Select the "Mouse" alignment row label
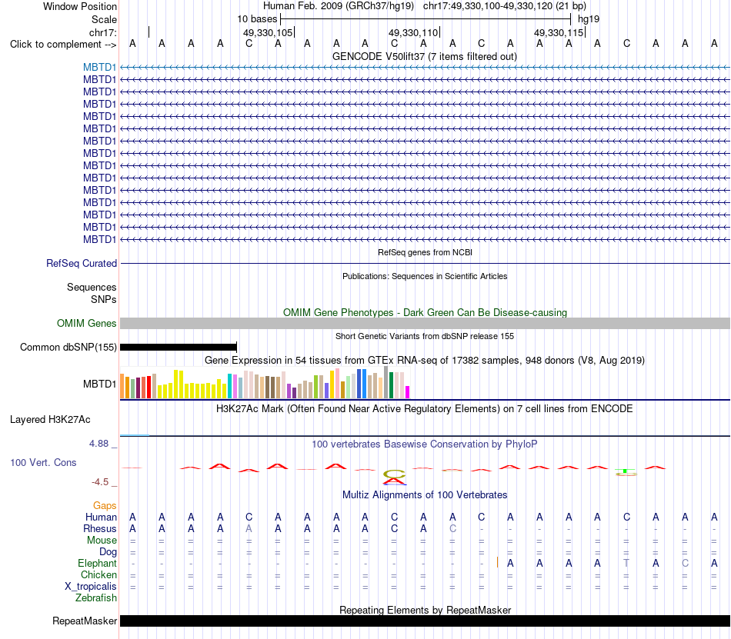Screen dimensions: 731x639 click(x=102, y=541)
